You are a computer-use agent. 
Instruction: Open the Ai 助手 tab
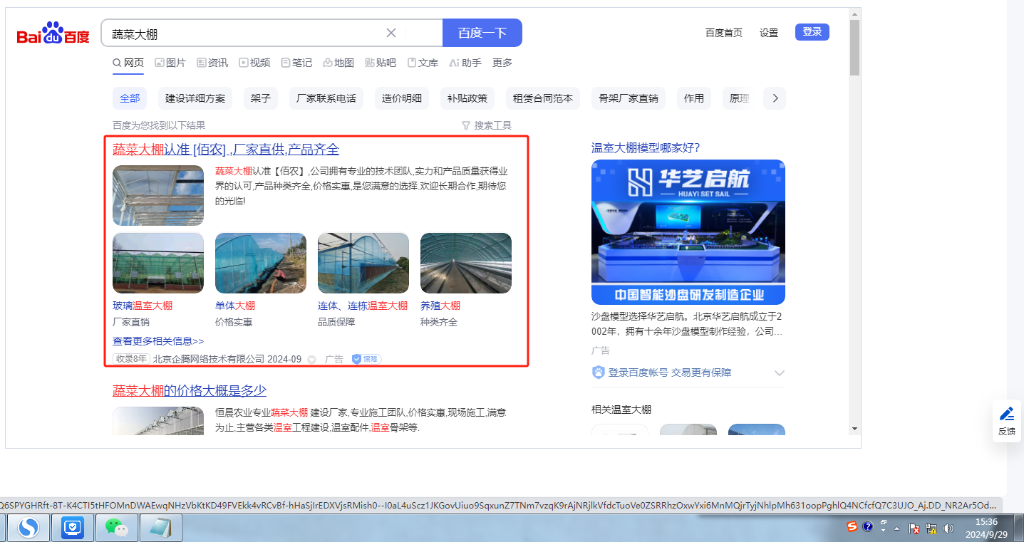[465, 63]
